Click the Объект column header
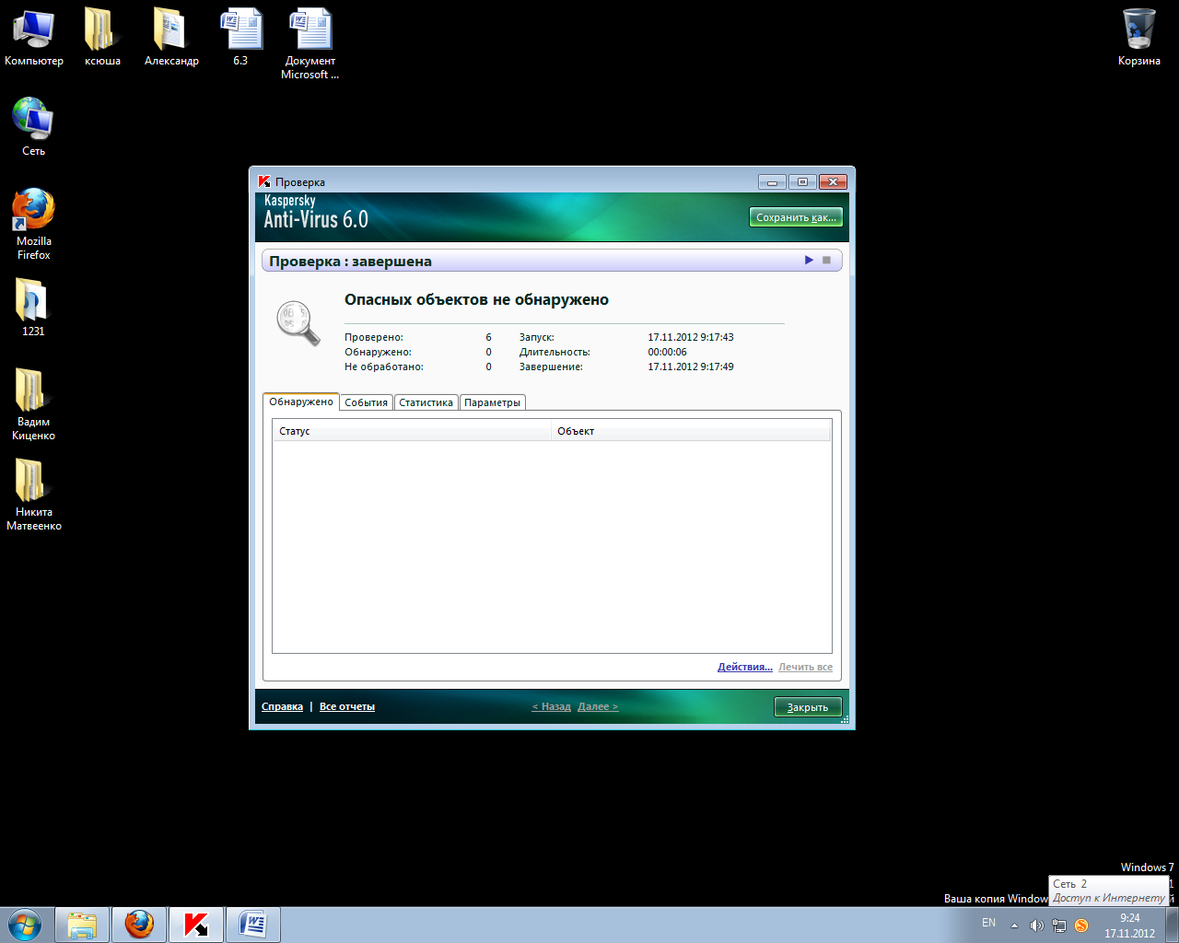Viewport: 1179px width, 943px height. pyautogui.click(x=691, y=431)
